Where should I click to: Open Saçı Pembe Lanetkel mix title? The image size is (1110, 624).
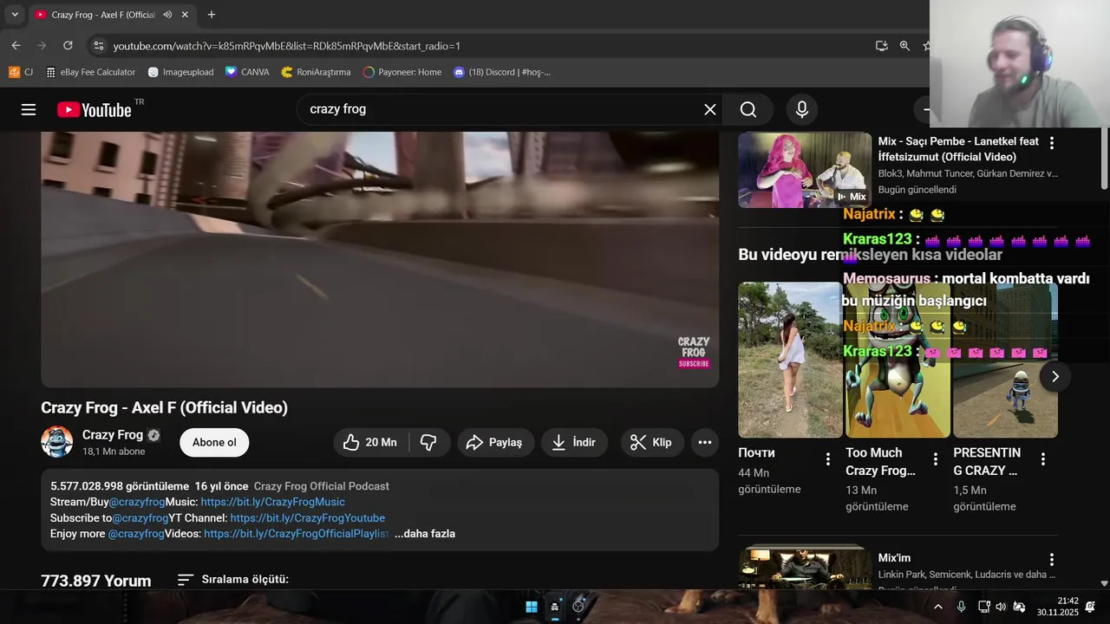click(958, 149)
